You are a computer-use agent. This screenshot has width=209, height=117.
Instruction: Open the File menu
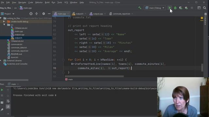2,2
